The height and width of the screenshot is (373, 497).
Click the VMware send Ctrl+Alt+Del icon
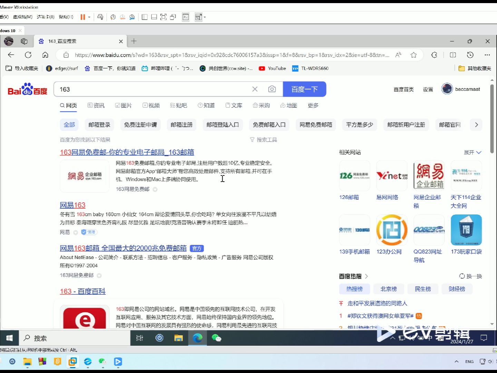(x=100, y=17)
